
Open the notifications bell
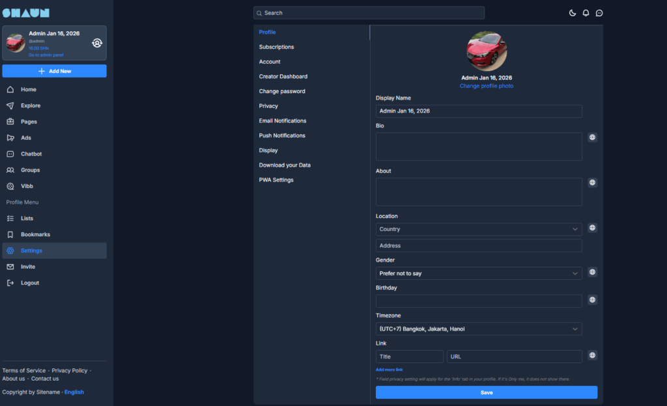click(586, 13)
